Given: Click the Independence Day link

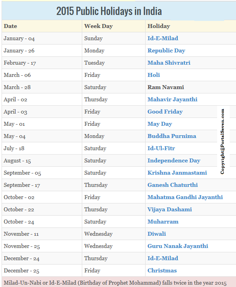Looking at the screenshot, I should (174, 160).
